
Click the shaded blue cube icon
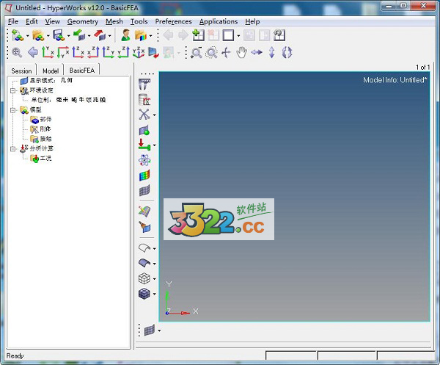[x=144, y=294]
